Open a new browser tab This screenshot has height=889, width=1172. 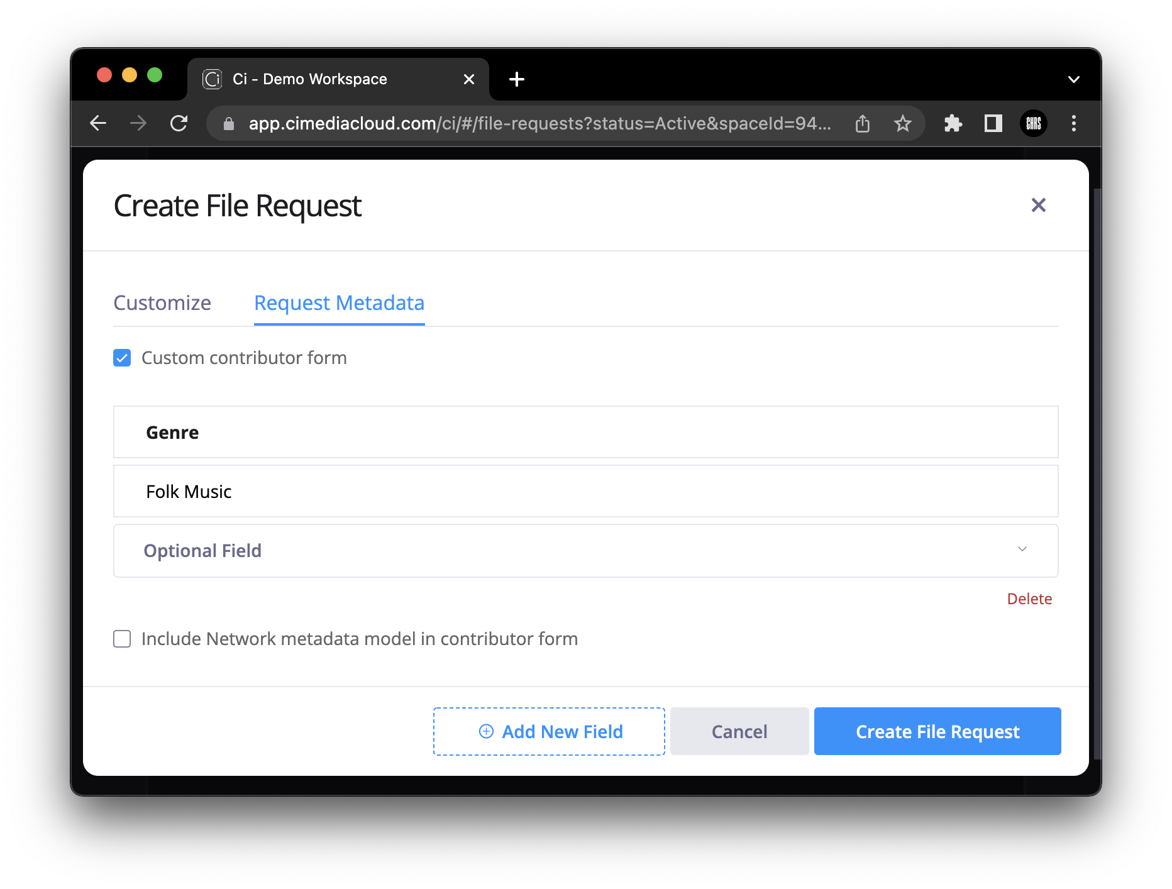517,79
